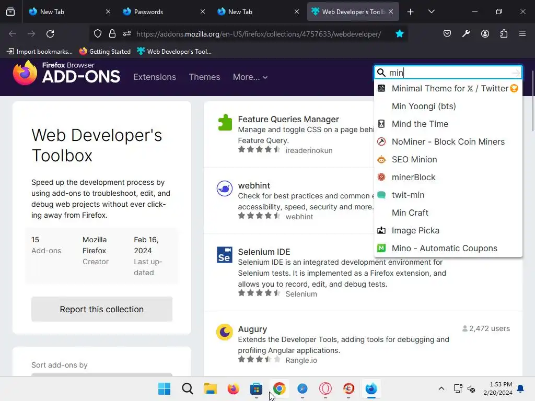Screen dimensions: 535x401
Task: Open the Extensions section
Action: pyautogui.click(x=155, y=77)
